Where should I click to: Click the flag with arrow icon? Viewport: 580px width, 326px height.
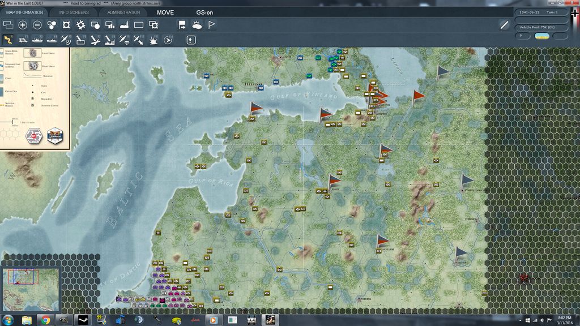point(182,25)
